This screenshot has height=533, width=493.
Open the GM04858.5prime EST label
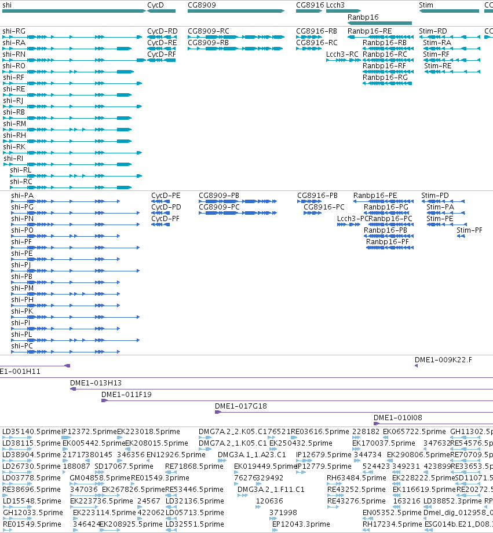100,478
